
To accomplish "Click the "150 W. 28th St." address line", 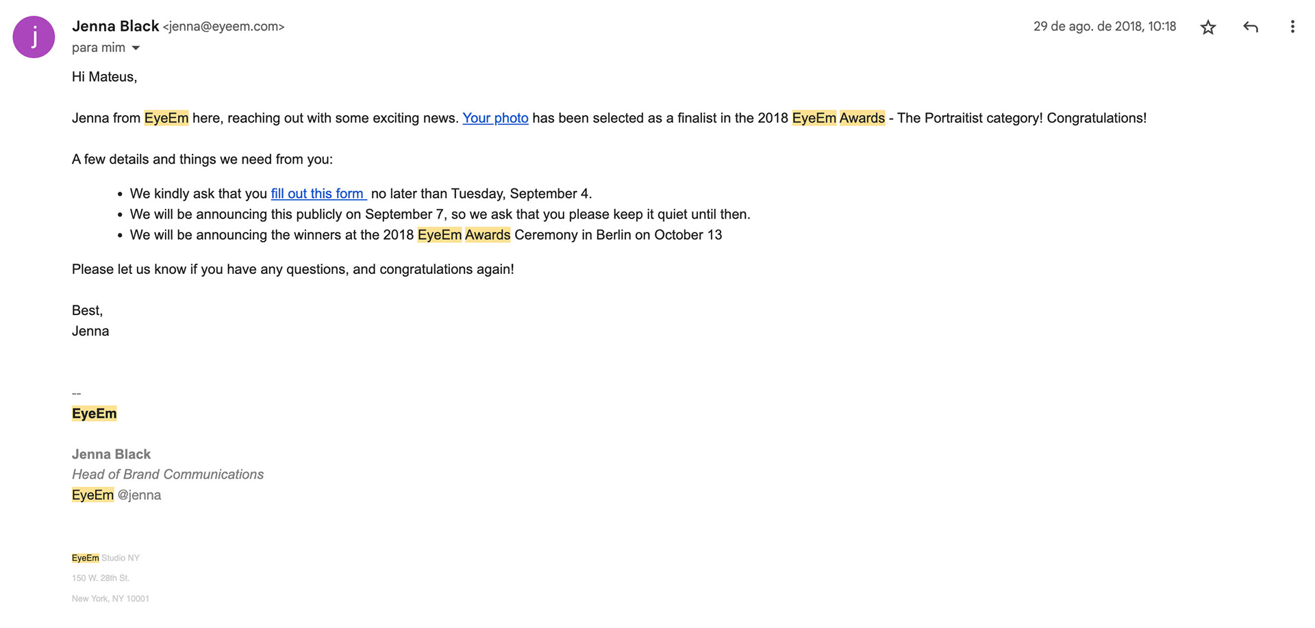I will click(100, 578).
